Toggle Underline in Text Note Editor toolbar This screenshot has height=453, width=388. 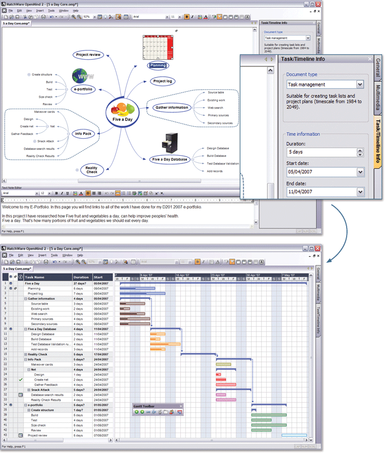click(x=67, y=193)
